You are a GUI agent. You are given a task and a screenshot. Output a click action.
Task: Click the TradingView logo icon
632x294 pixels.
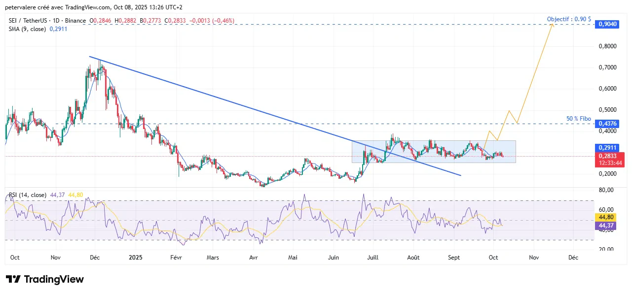(13, 279)
